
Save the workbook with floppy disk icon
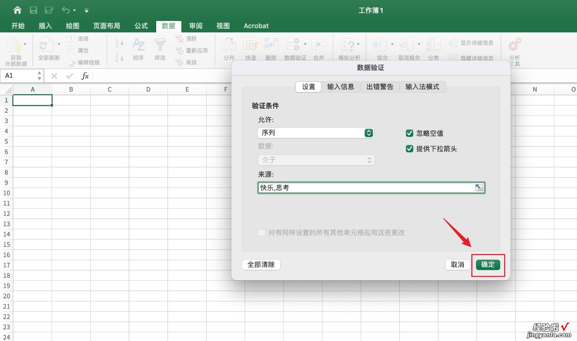point(34,10)
